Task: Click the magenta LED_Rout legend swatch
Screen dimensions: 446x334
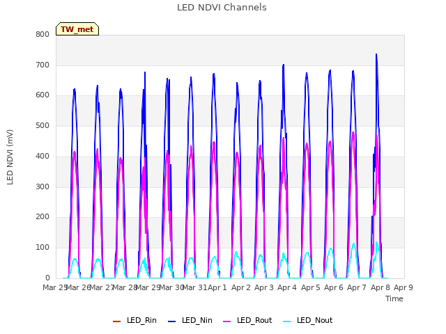Action: click(227, 321)
